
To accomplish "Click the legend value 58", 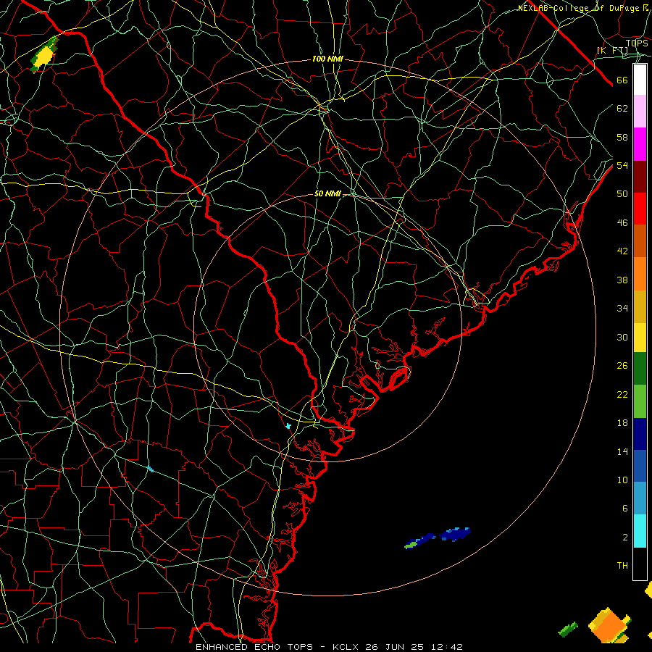I will 622,137.
